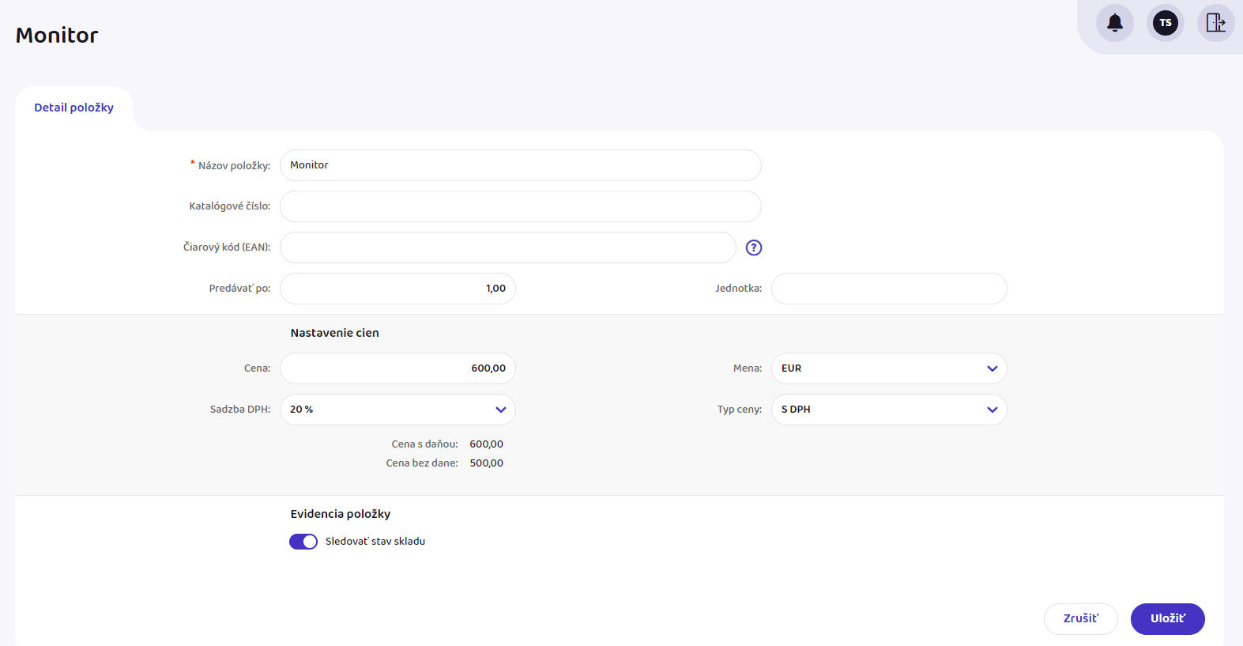Switch to the Detail položky tab
1243x646 pixels.
pos(73,108)
